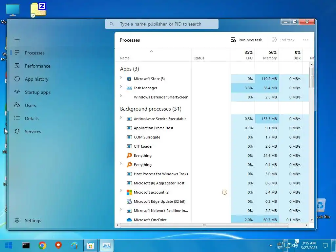336x252 pixels.
Task: Click the Settings gear icon
Action: tap(17, 220)
